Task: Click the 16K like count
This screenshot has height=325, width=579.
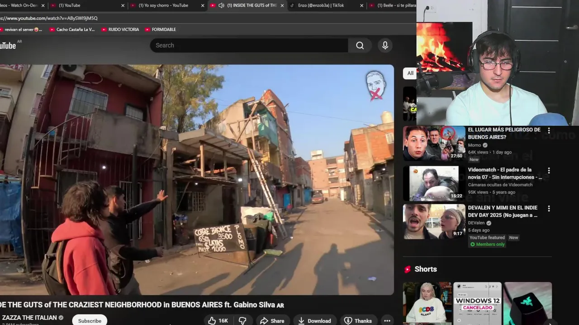Action: tap(223, 321)
